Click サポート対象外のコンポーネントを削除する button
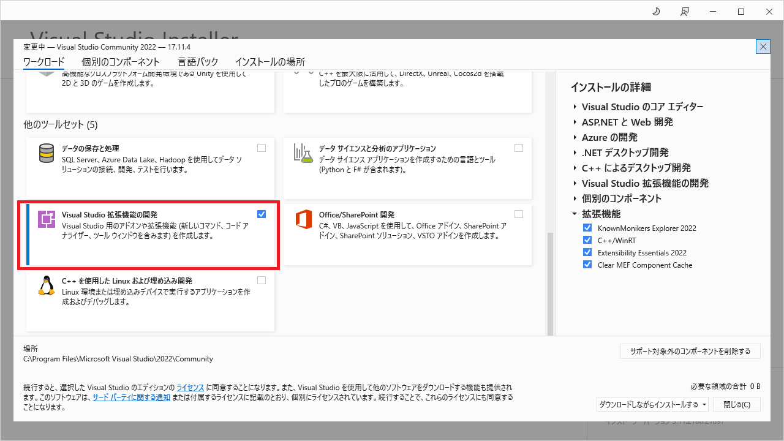784x441 pixels. pos(690,352)
